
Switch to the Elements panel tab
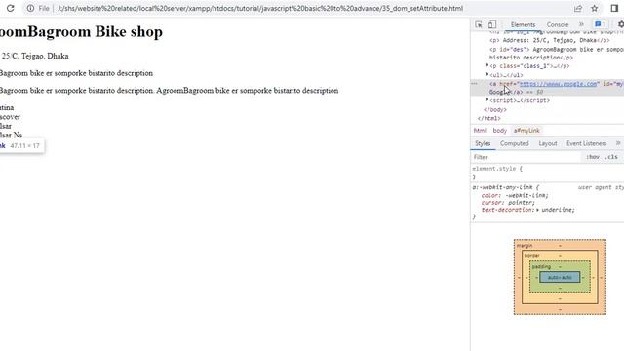tap(523, 24)
